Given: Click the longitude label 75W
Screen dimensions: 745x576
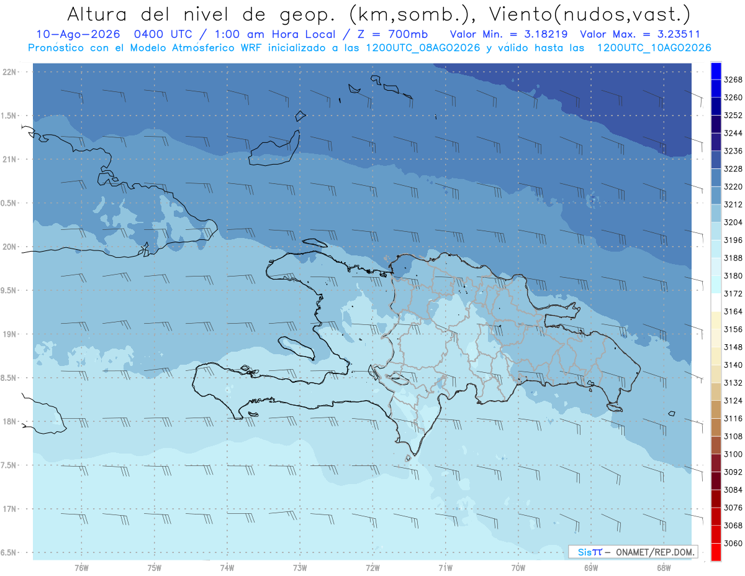Looking at the screenshot, I should coord(155,567).
